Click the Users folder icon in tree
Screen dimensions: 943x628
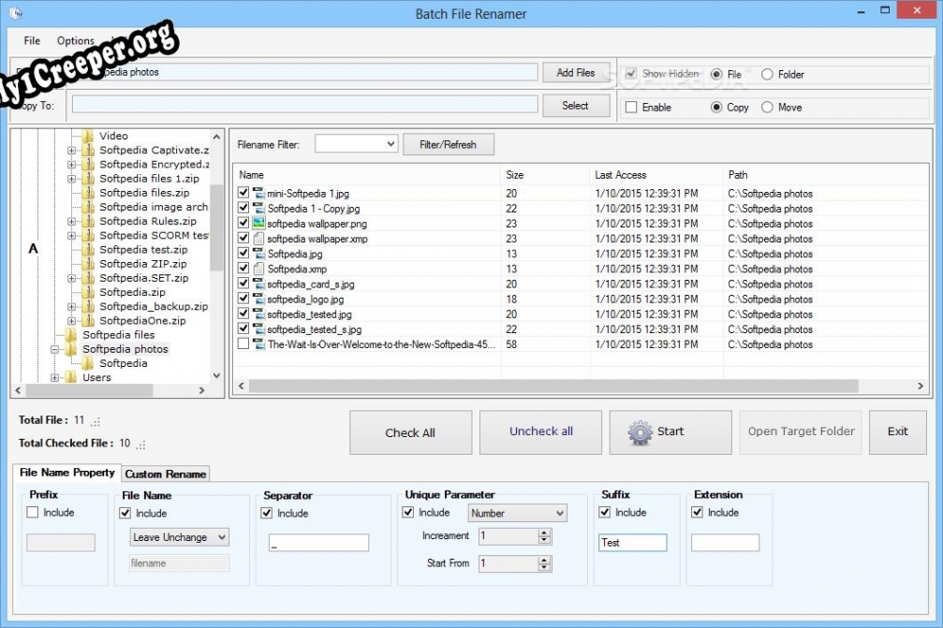point(71,378)
